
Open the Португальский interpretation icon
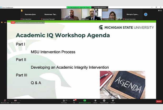tap(104, 101)
